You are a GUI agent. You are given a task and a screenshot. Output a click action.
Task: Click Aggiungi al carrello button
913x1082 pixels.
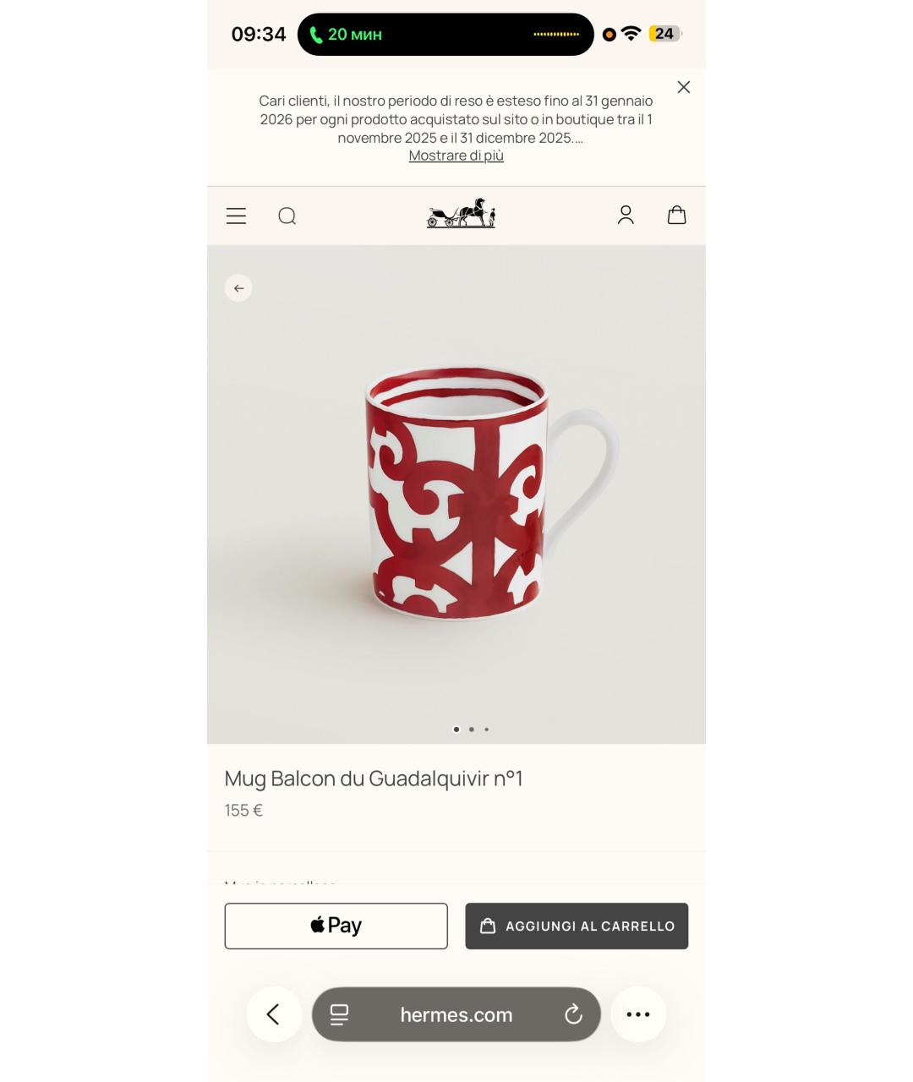577,926
